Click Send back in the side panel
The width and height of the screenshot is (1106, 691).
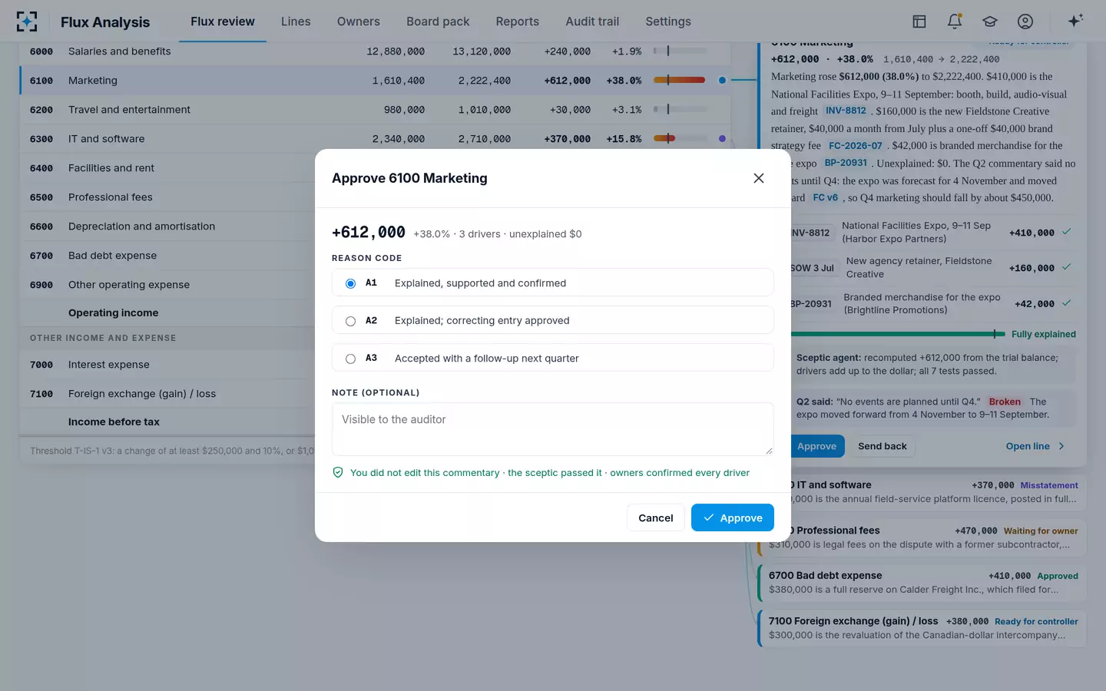pos(882,446)
